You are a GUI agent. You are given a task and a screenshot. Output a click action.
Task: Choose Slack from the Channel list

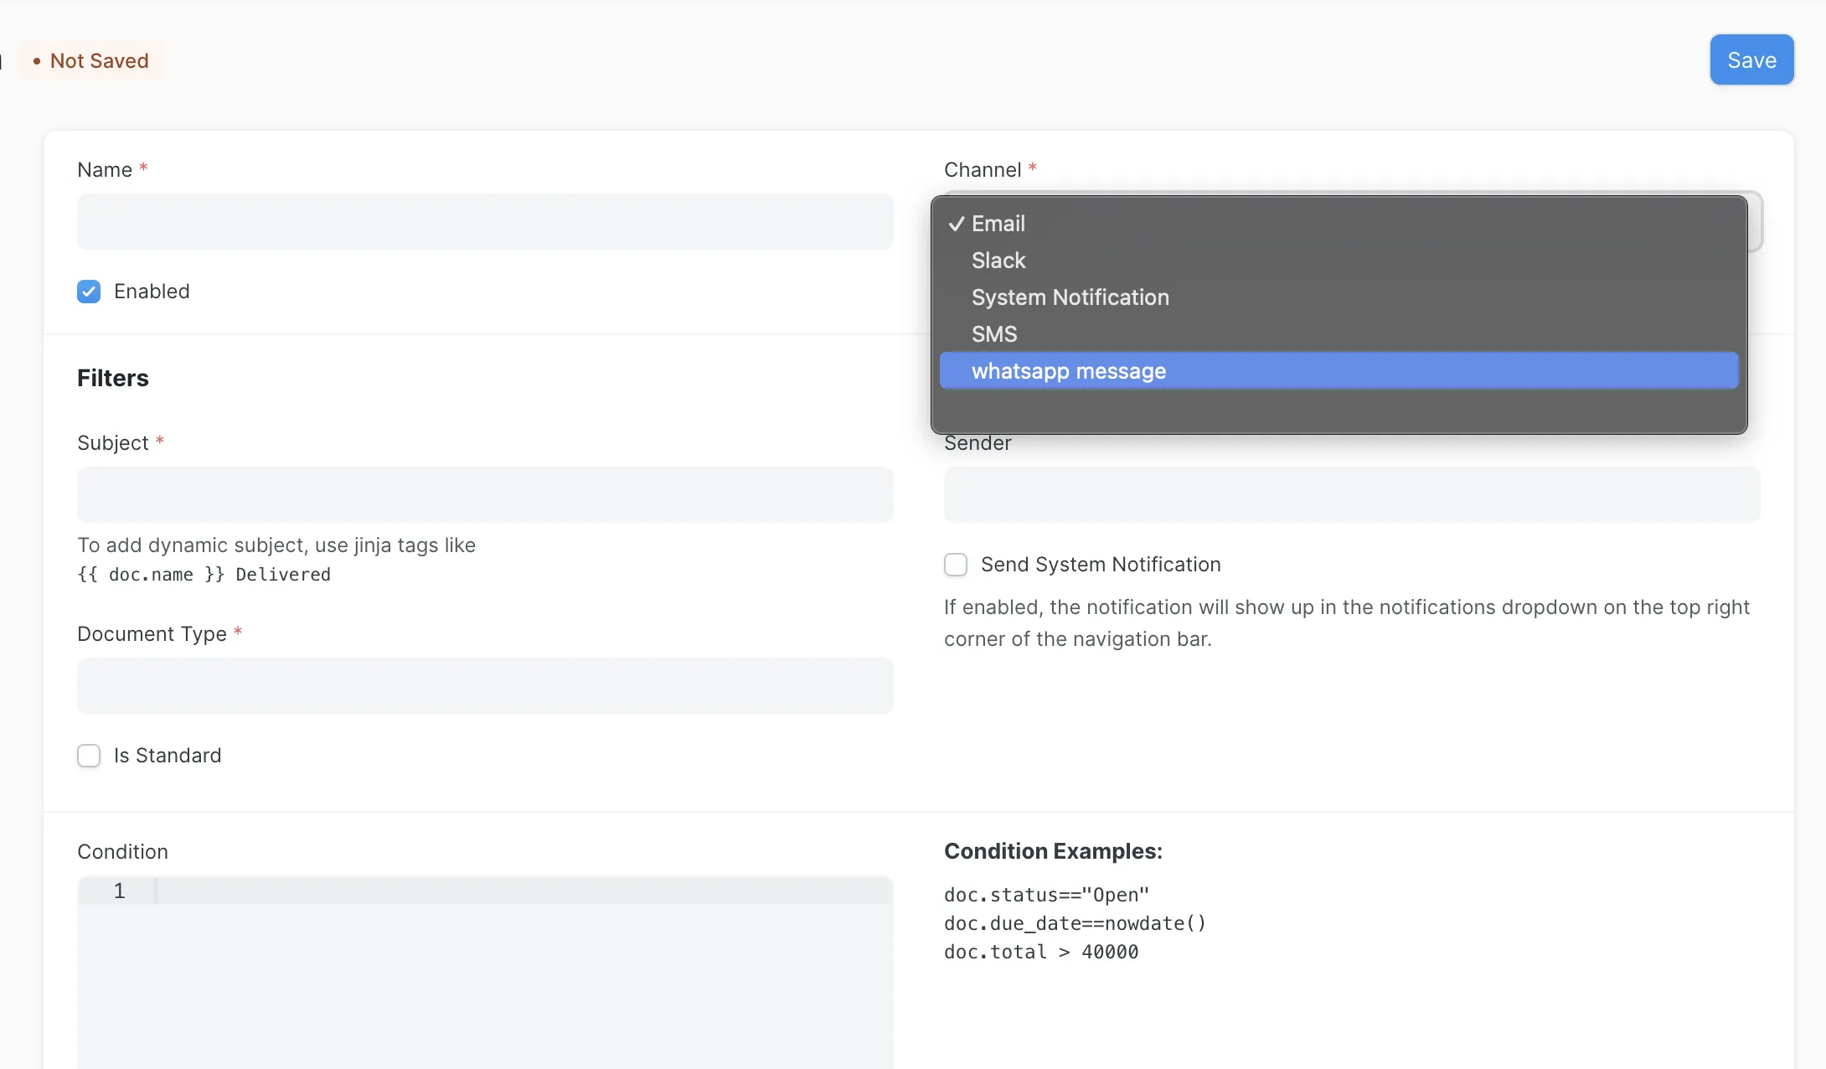pos(1339,261)
